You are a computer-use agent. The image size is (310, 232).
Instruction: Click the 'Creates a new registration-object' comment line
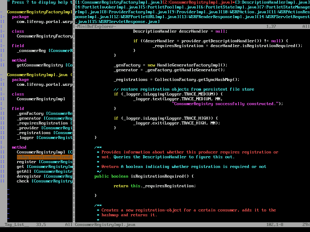[x=186, y=210]
